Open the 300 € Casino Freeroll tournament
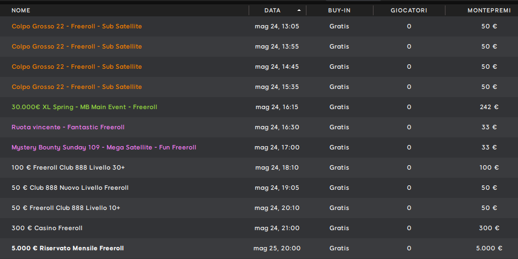 259,228
